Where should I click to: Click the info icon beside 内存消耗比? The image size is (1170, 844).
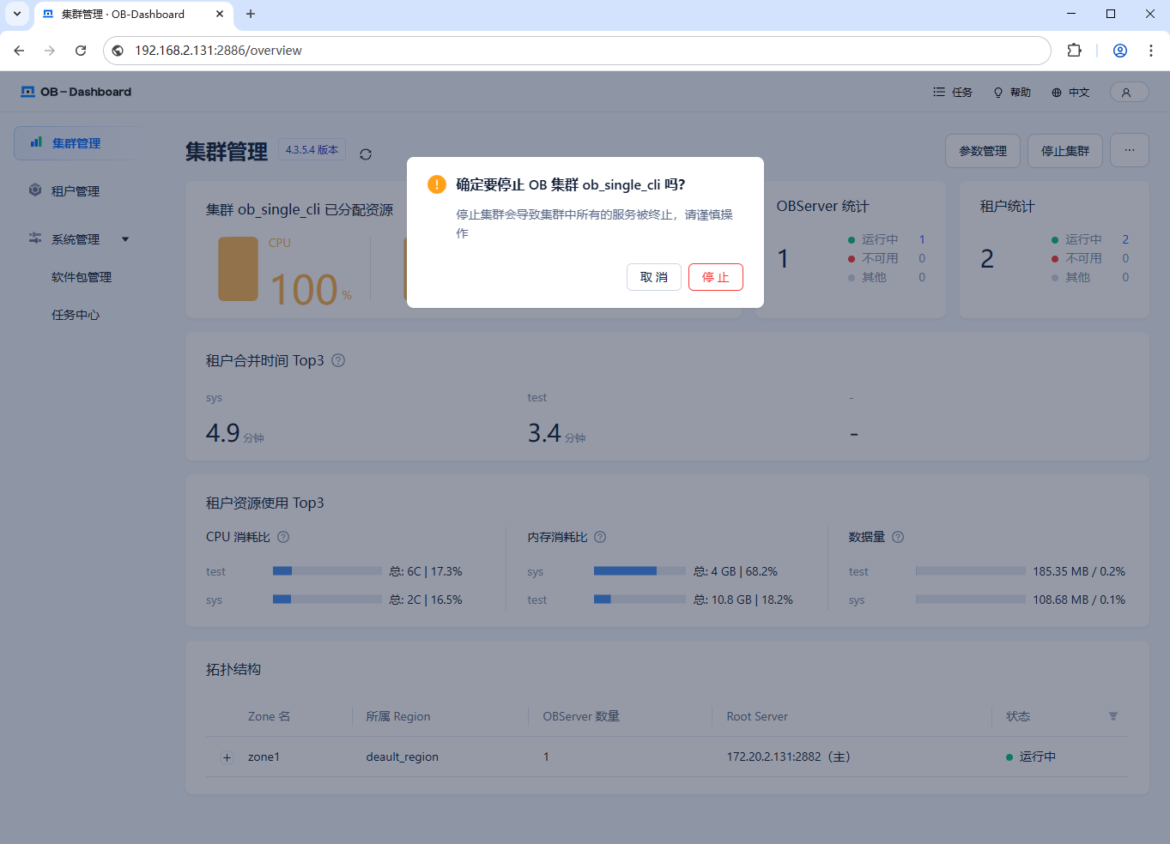[600, 537]
